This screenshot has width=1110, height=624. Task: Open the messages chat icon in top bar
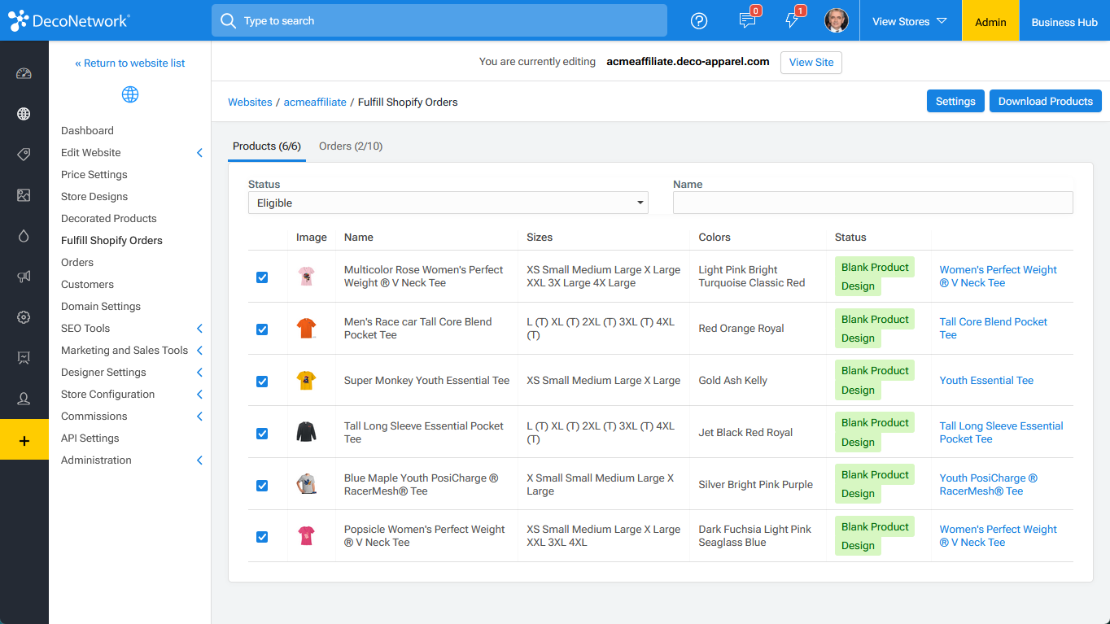[x=748, y=21]
